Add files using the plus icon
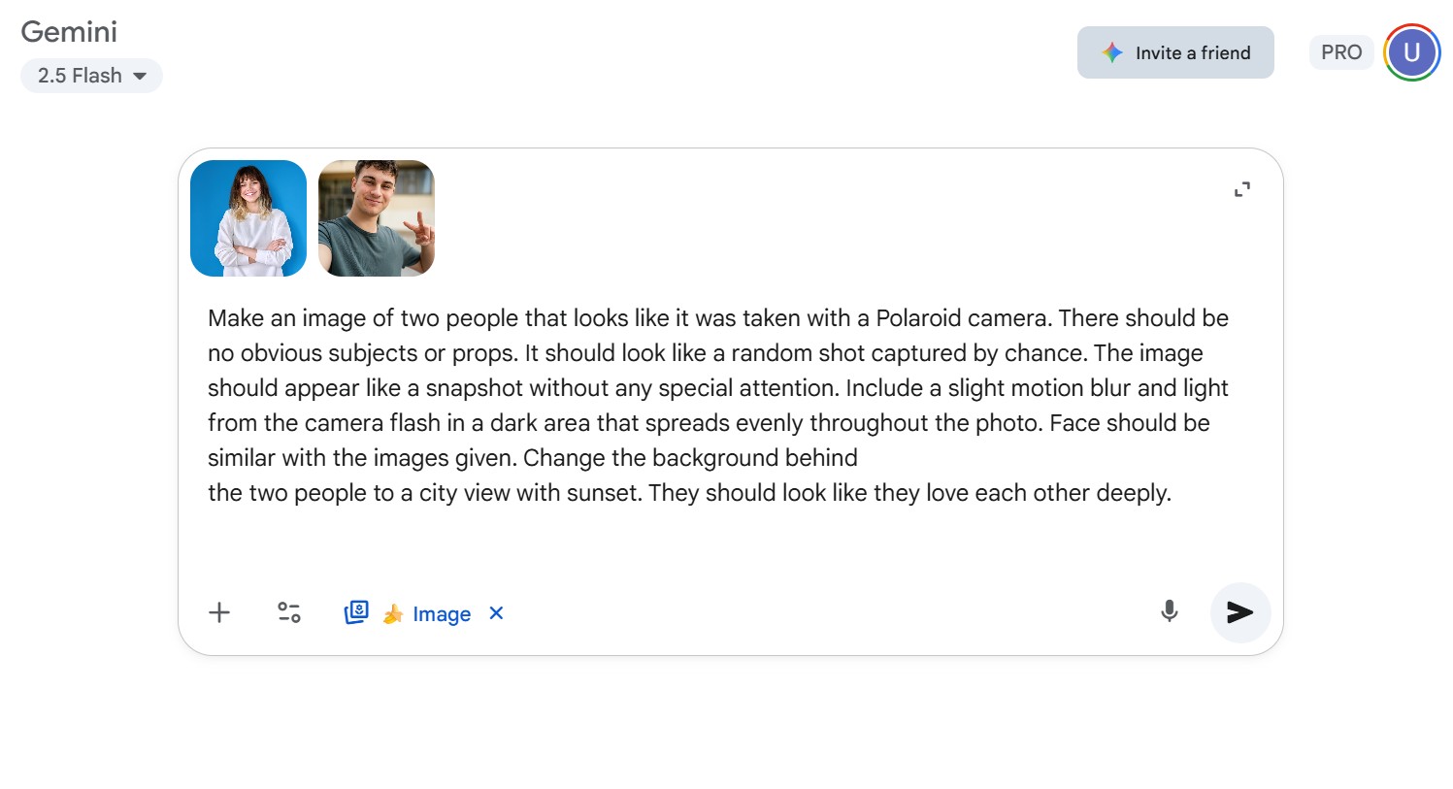Viewport: 1453px width, 789px height. point(218,612)
